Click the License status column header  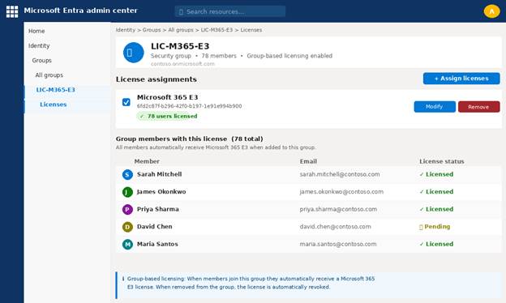click(x=442, y=161)
